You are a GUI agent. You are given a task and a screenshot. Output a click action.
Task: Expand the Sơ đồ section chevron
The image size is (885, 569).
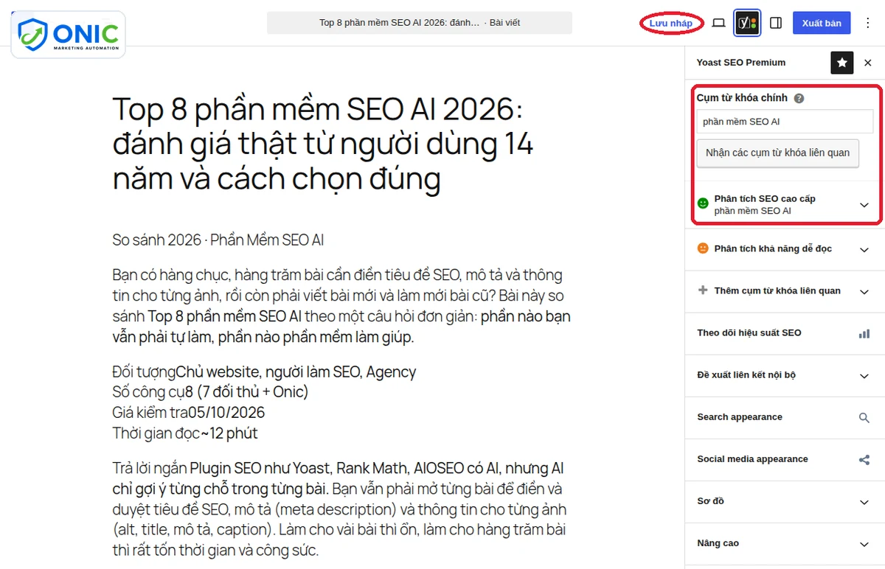pos(864,502)
